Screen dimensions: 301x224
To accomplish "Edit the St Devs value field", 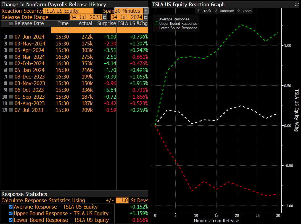I will coord(122,201).
